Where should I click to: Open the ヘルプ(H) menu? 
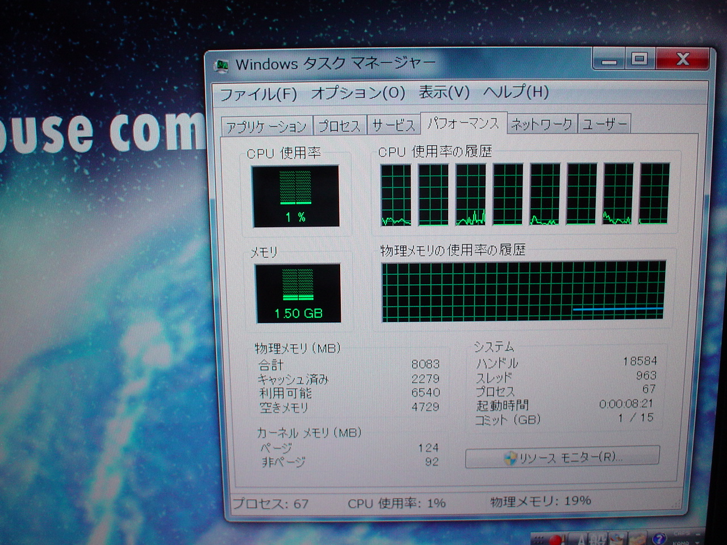pos(516,91)
